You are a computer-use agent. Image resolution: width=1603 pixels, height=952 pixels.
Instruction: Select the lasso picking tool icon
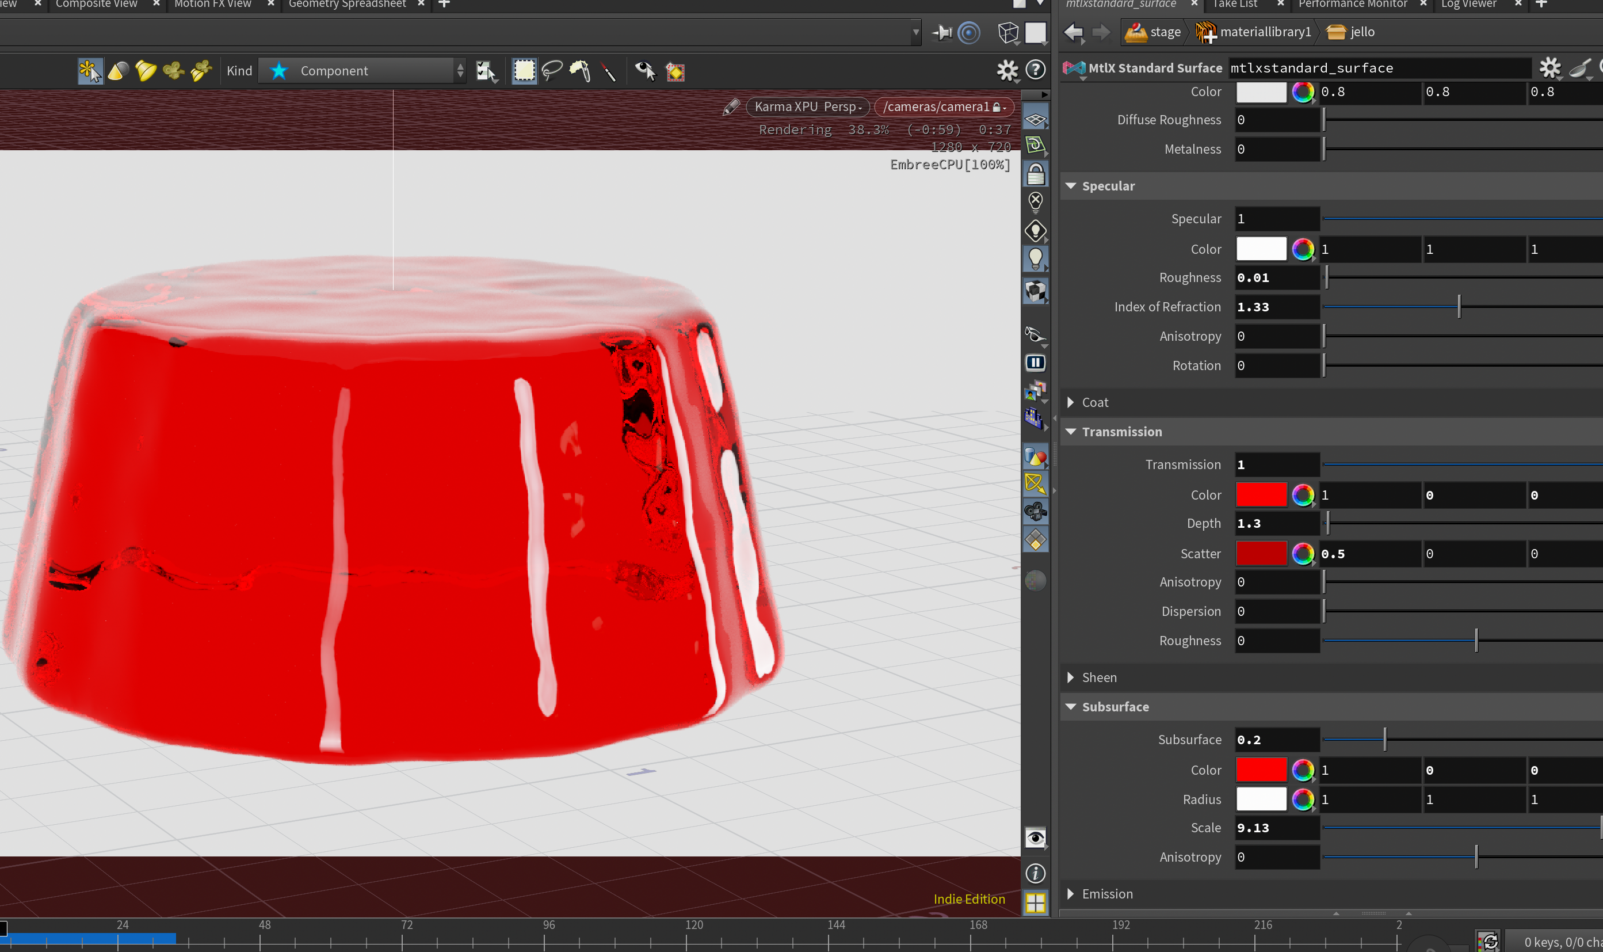551,70
